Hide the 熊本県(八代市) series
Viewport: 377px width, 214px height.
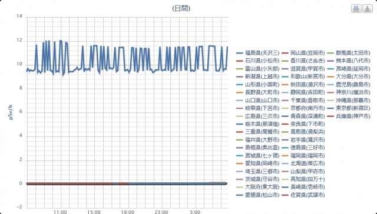(x=349, y=61)
